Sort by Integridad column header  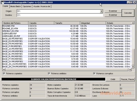(x=93, y=23)
